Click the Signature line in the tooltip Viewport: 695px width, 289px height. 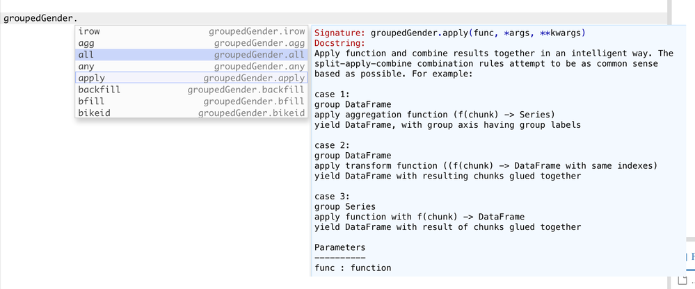click(x=450, y=33)
